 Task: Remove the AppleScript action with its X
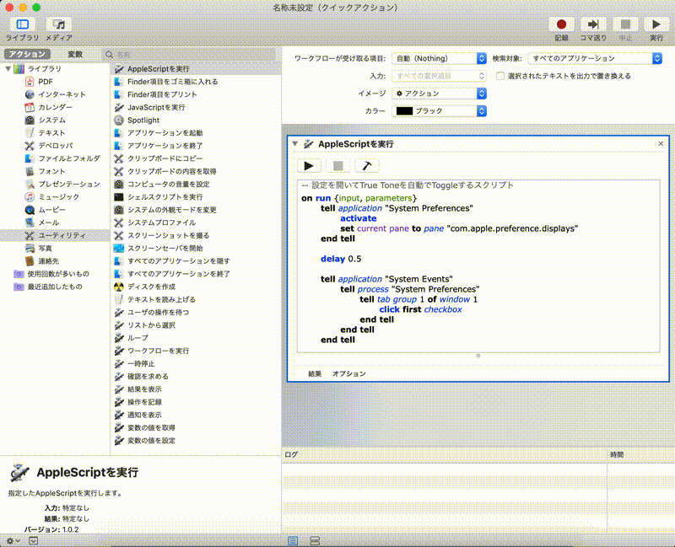tap(661, 143)
